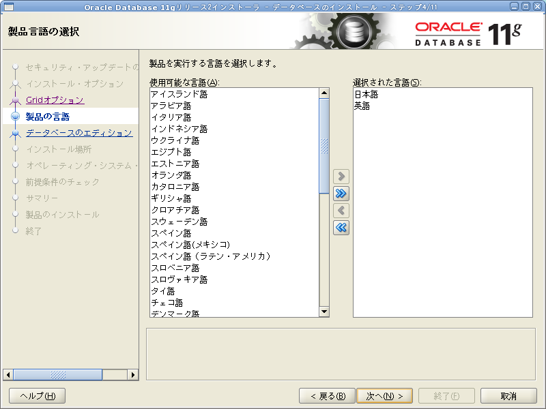Click the 取消 cancel button
The image size is (546, 409).
(x=508, y=396)
